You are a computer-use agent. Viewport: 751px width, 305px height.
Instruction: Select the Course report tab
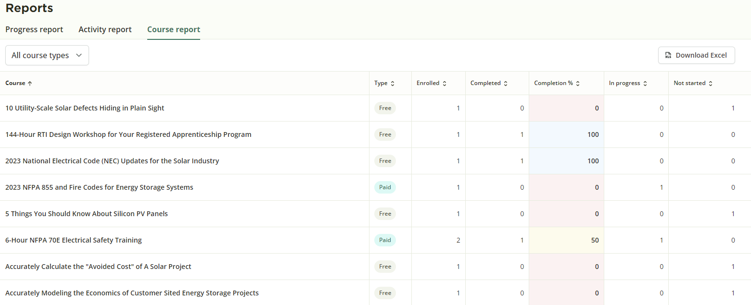[x=174, y=29]
